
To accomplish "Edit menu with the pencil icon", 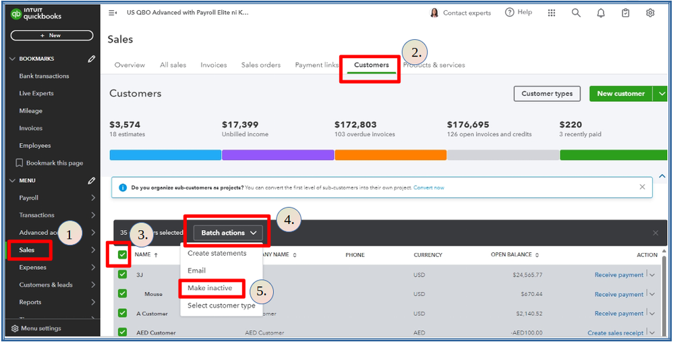I will click(92, 181).
